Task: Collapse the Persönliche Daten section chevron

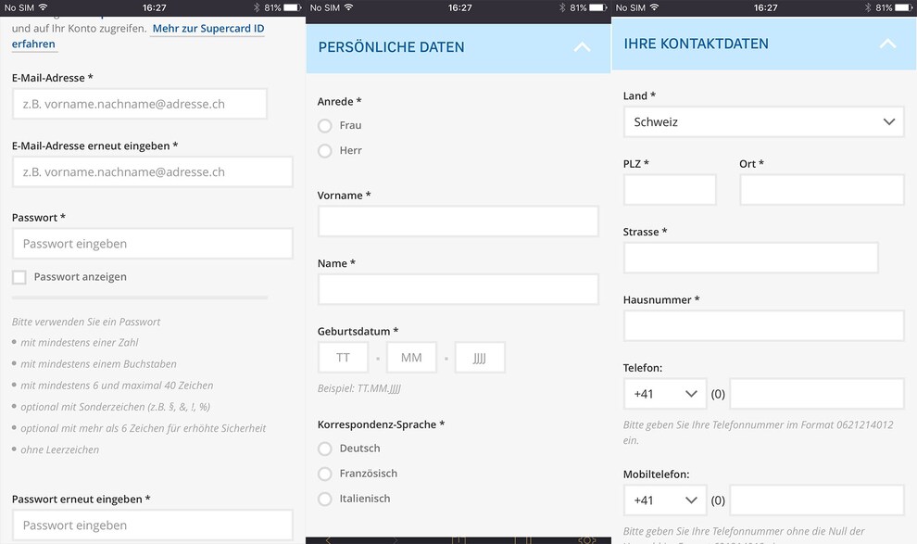Action: click(582, 47)
